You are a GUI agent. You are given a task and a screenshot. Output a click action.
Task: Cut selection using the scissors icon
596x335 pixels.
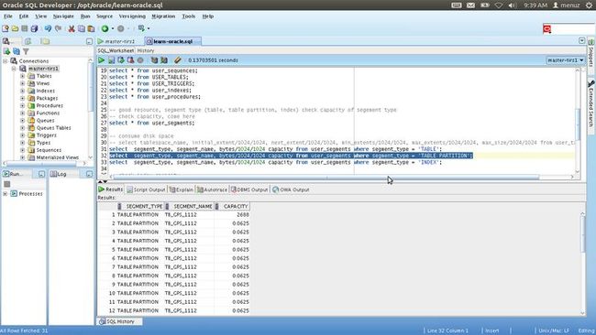point(72,28)
